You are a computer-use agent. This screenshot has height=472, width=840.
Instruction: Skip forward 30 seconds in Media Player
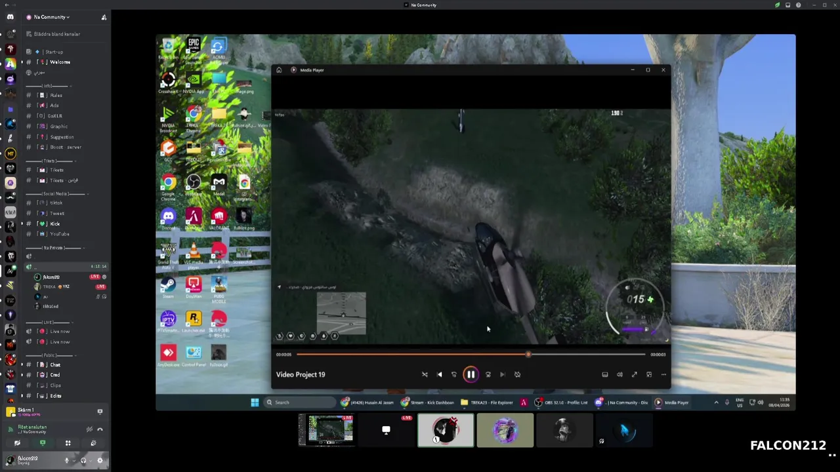click(x=488, y=374)
